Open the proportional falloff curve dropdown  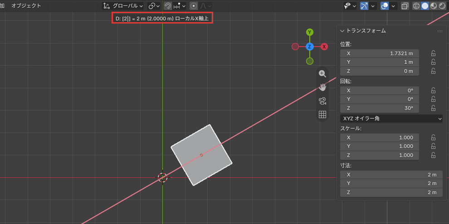pyautogui.click(x=205, y=6)
